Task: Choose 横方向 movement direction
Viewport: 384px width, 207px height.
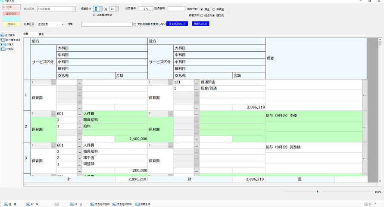Action: tap(214, 15)
